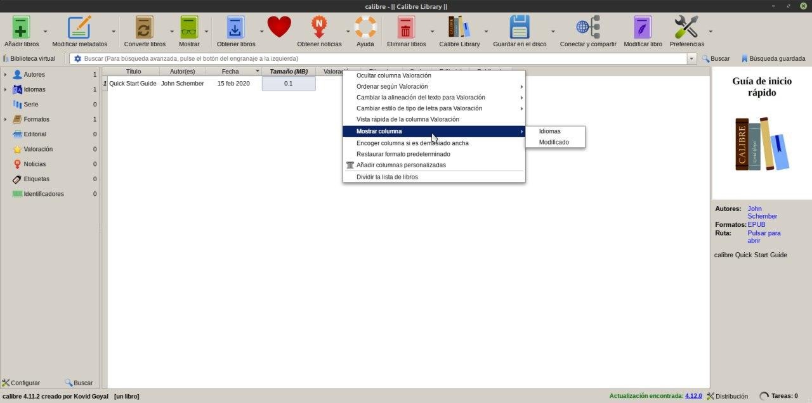Viewport: 812px width, 403px height.
Task: Click Configurar in tag browser
Action: pyautogui.click(x=21, y=383)
